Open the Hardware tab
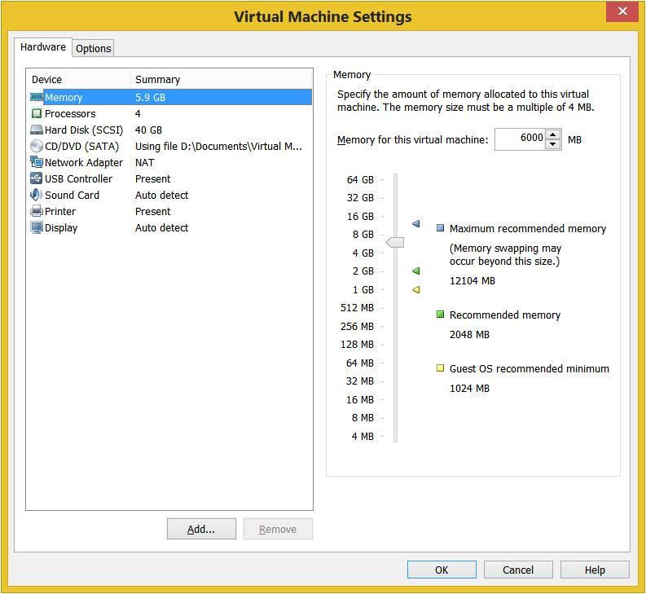This screenshot has width=646, height=594. pyautogui.click(x=43, y=47)
